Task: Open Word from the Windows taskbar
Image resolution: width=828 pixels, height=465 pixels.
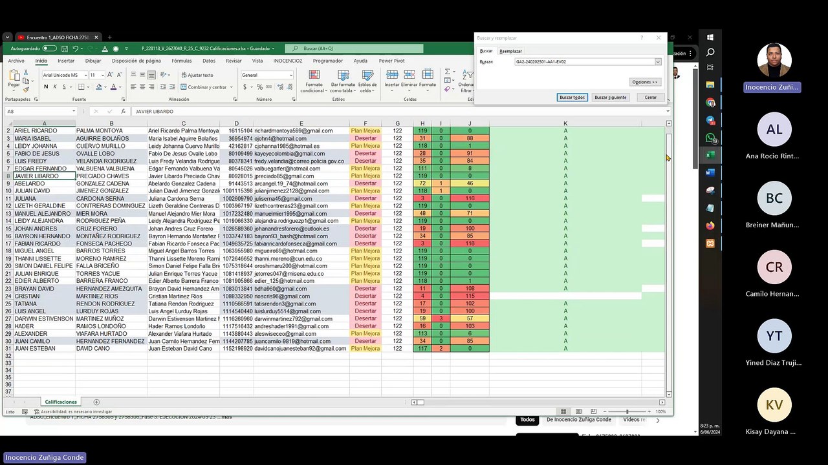Action: pyautogui.click(x=710, y=172)
